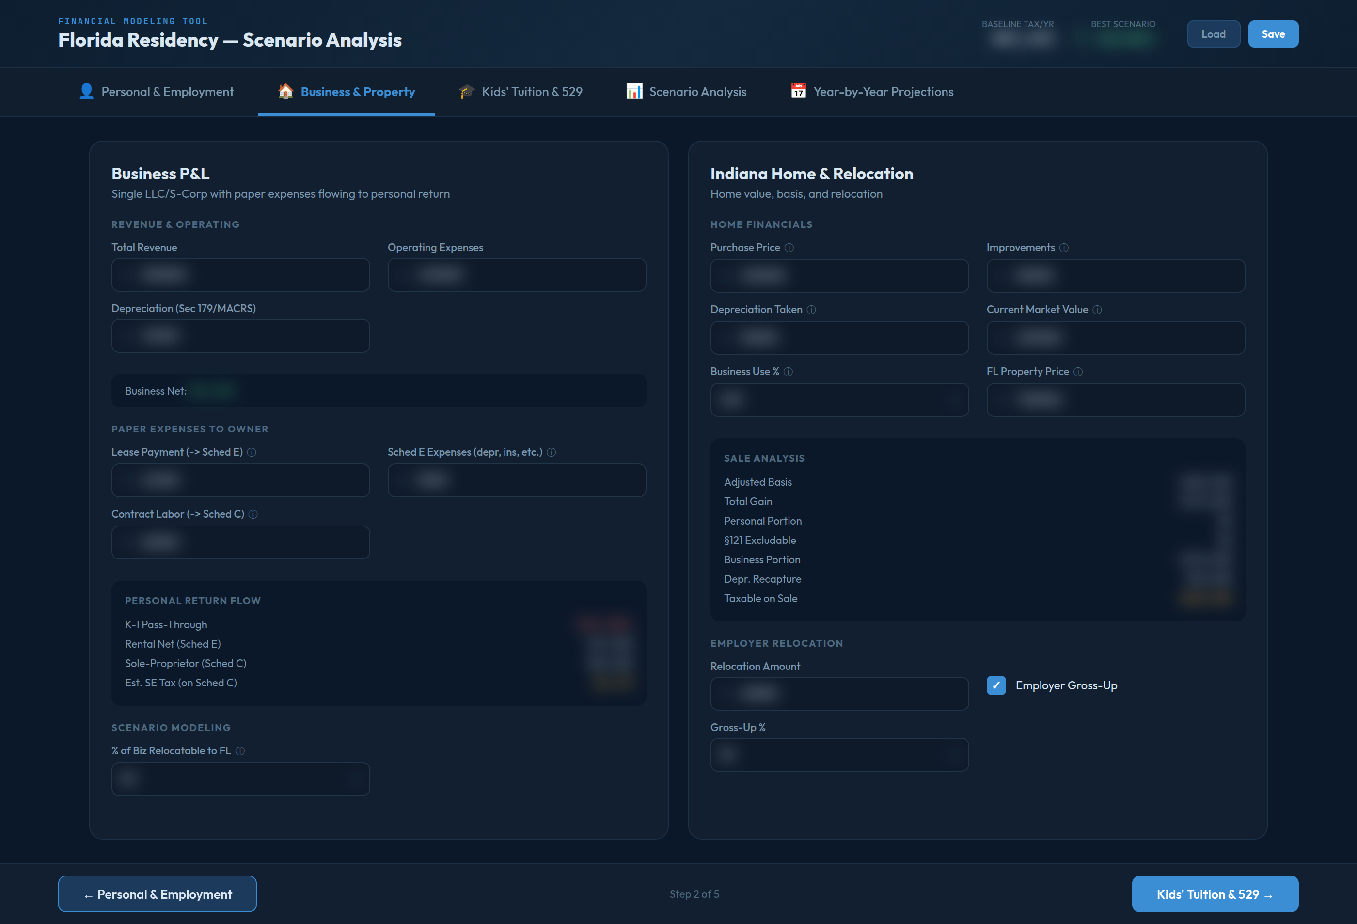Click the Year-by-Year Projections calendar icon
This screenshot has height=924, width=1357.
pos(798,91)
